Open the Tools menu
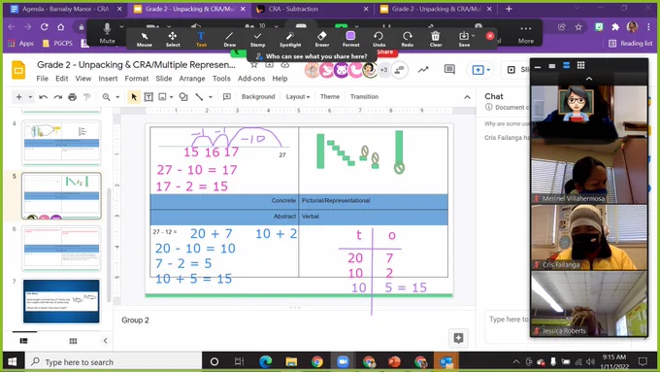The height and width of the screenshot is (372, 660). 221,79
